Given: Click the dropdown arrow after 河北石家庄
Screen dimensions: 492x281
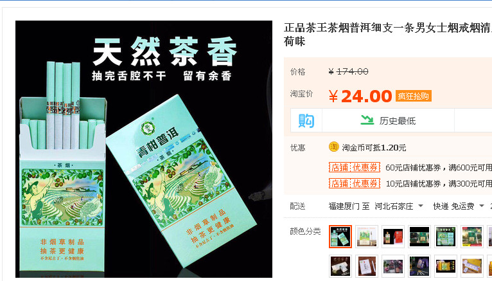Looking at the screenshot, I should [x=421, y=206].
